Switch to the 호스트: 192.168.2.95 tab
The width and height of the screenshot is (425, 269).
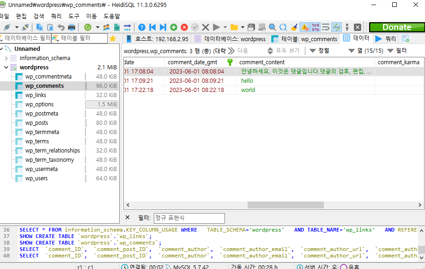tap(157, 39)
